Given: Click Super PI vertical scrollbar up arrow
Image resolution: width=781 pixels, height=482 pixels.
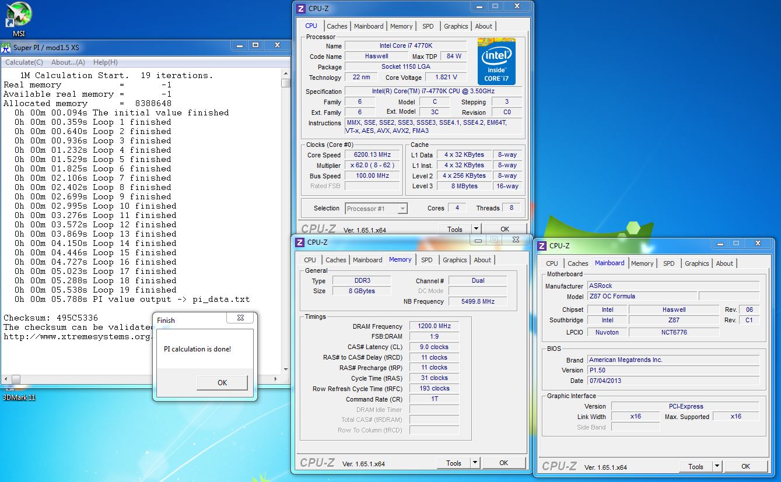Looking at the screenshot, I should tap(286, 74).
